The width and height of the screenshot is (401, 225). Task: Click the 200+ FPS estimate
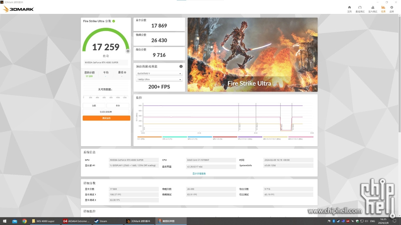point(159,87)
